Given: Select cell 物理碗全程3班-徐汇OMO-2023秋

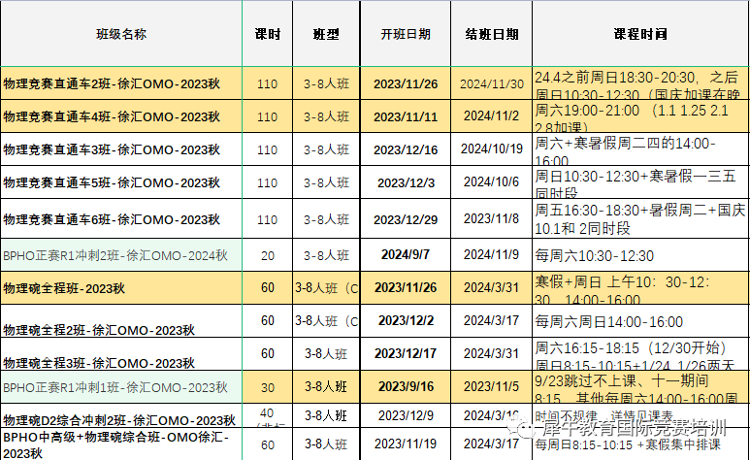Looking at the screenshot, I should tap(121, 354).
